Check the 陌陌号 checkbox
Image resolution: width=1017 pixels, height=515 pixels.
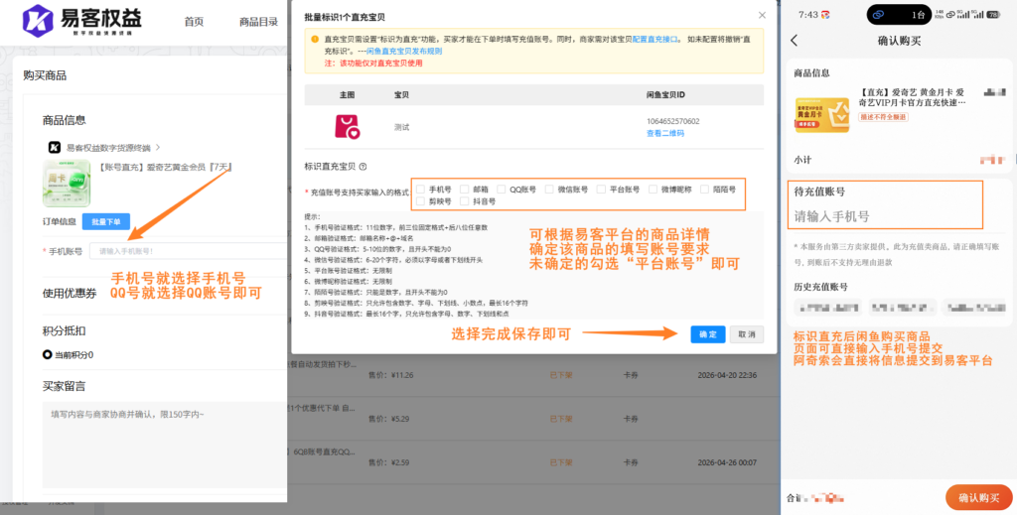pos(705,190)
